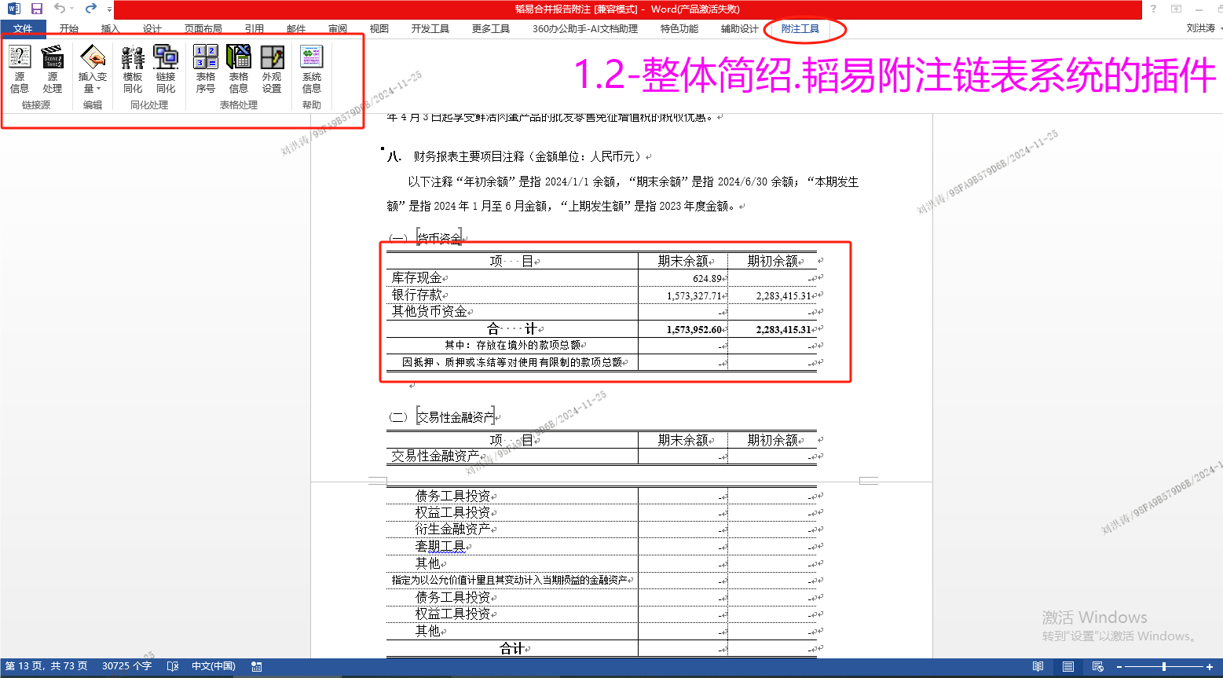
Task: Click the 源信息 (source info) icon
Action: (20, 69)
